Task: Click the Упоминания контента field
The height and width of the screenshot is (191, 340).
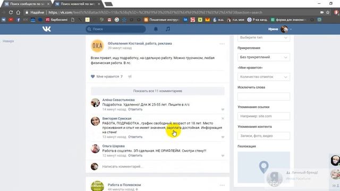Action: coord(263,136)
